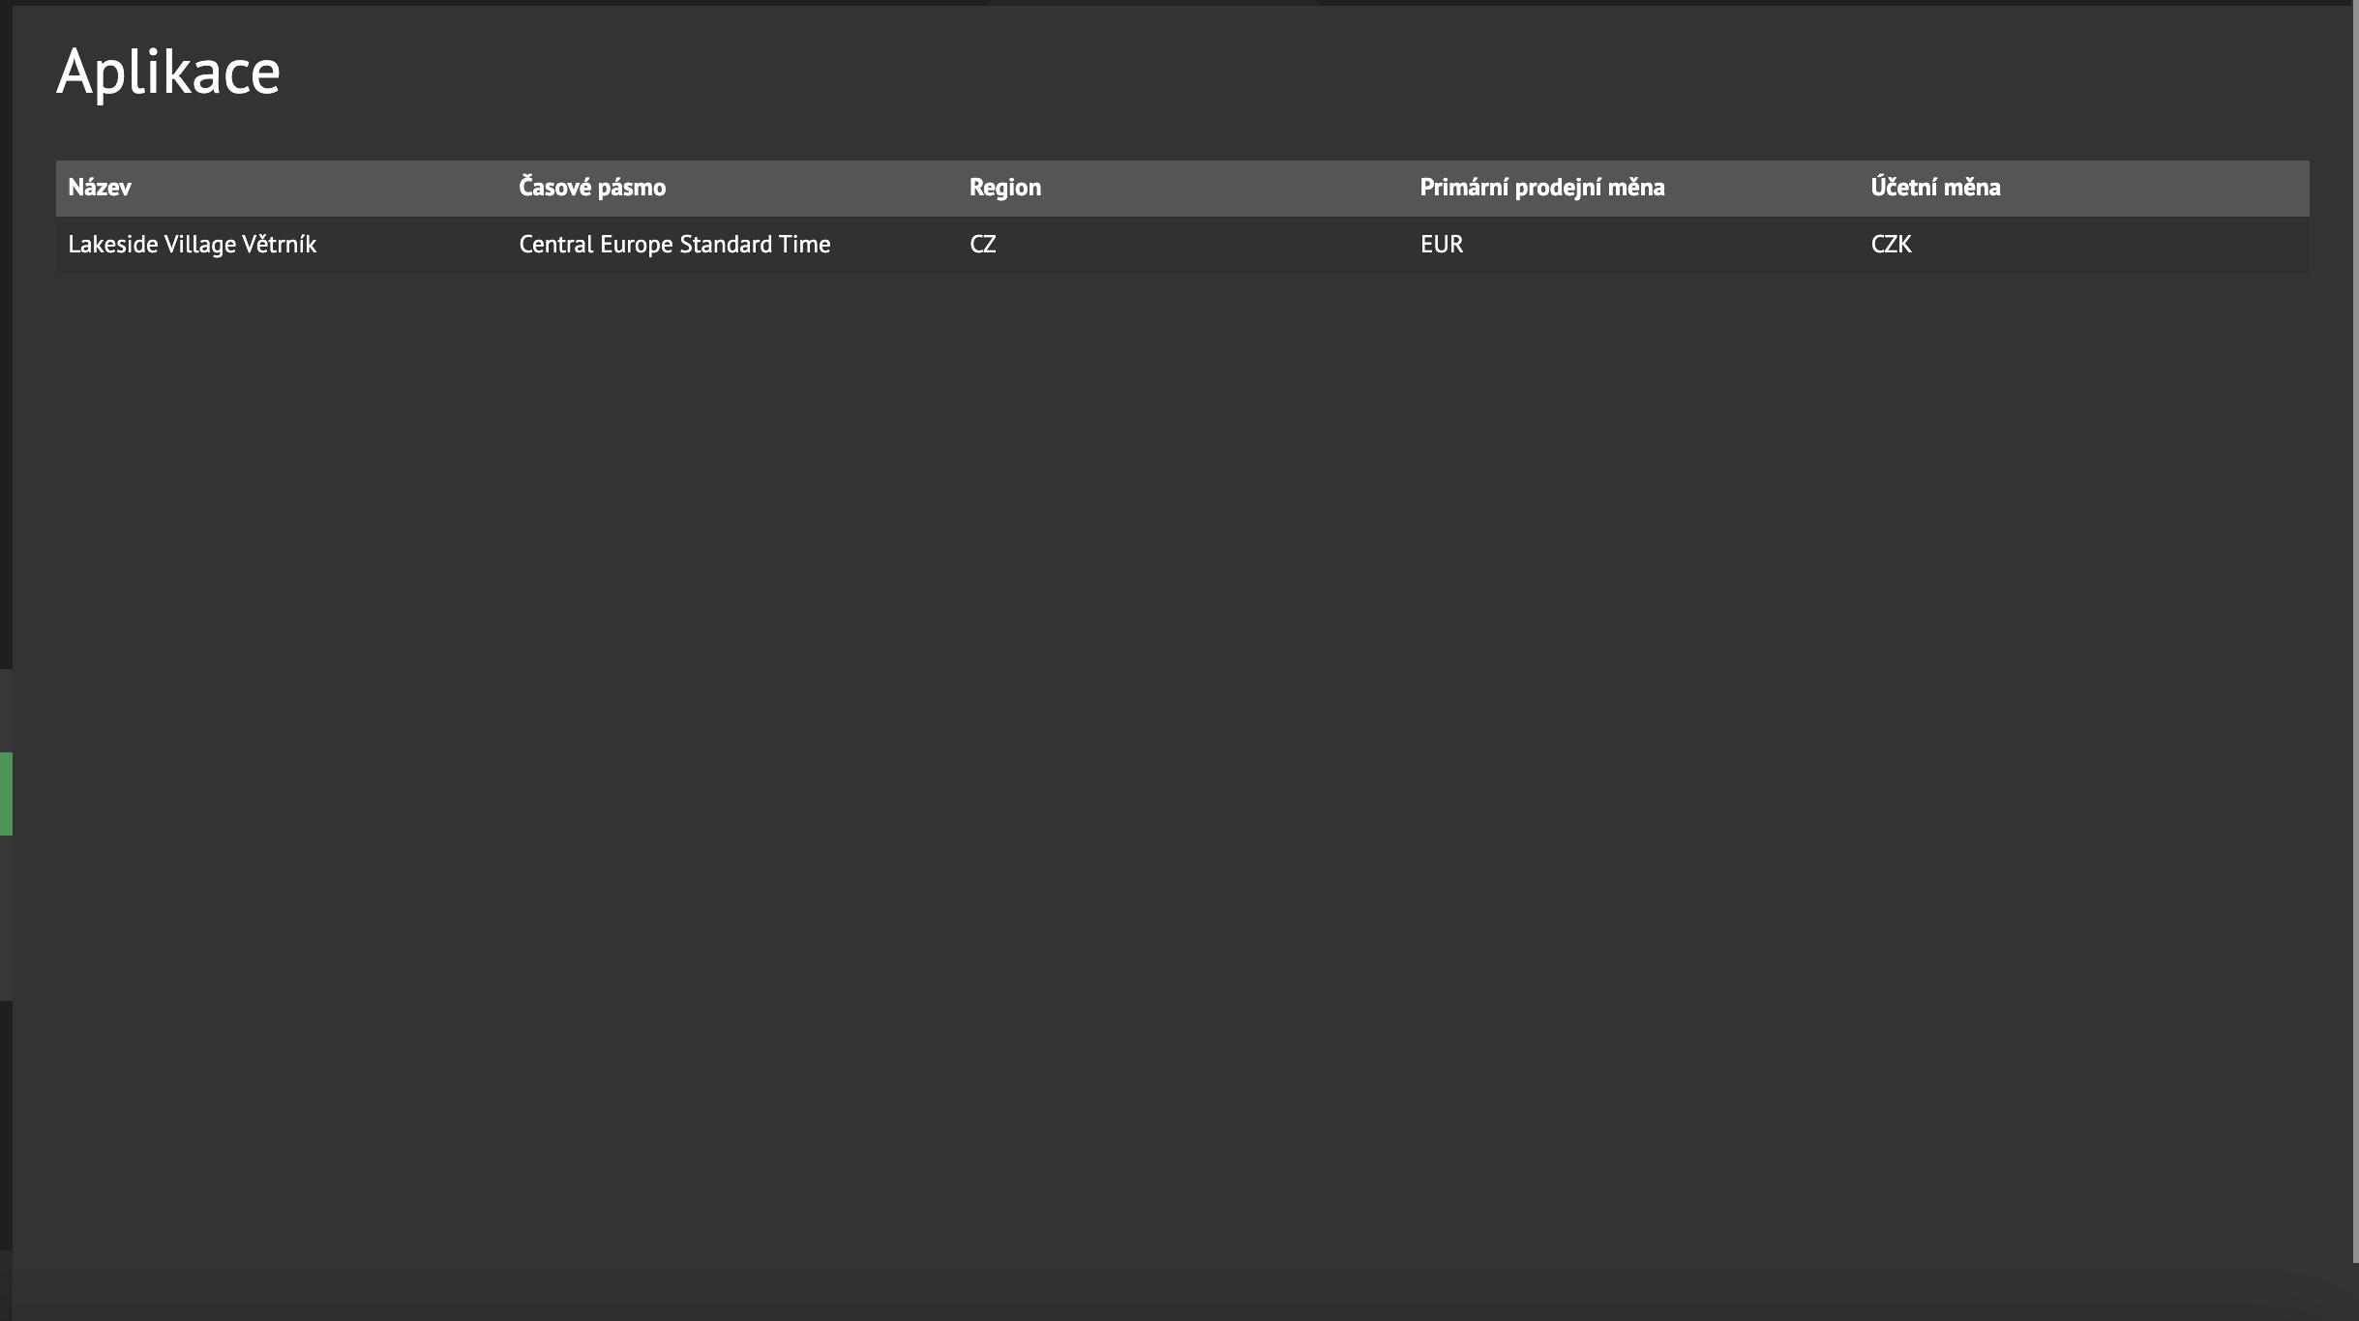Screen dimensions: 2359x1321
Task: Click the CZK accounting currency cell
Action: (1891, 245)
